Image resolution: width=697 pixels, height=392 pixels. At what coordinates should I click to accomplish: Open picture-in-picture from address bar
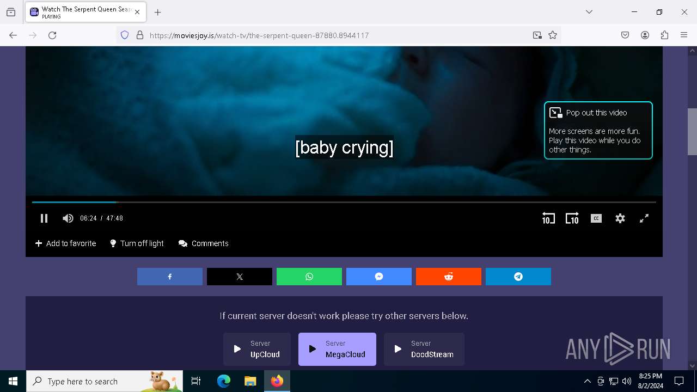(537, 35)
